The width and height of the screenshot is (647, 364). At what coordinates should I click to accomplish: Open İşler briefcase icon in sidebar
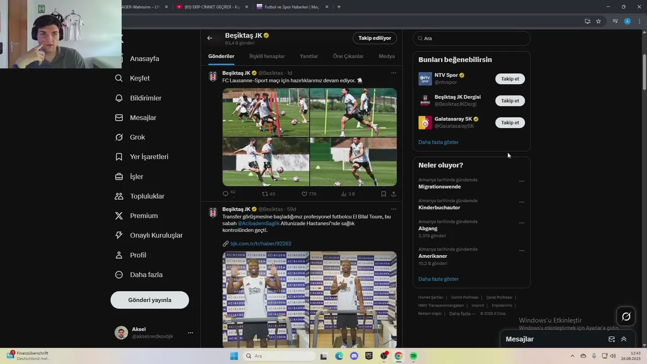tap(119, 176)
